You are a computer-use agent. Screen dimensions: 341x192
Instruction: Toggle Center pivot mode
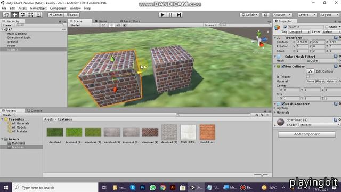pos(55,14)
